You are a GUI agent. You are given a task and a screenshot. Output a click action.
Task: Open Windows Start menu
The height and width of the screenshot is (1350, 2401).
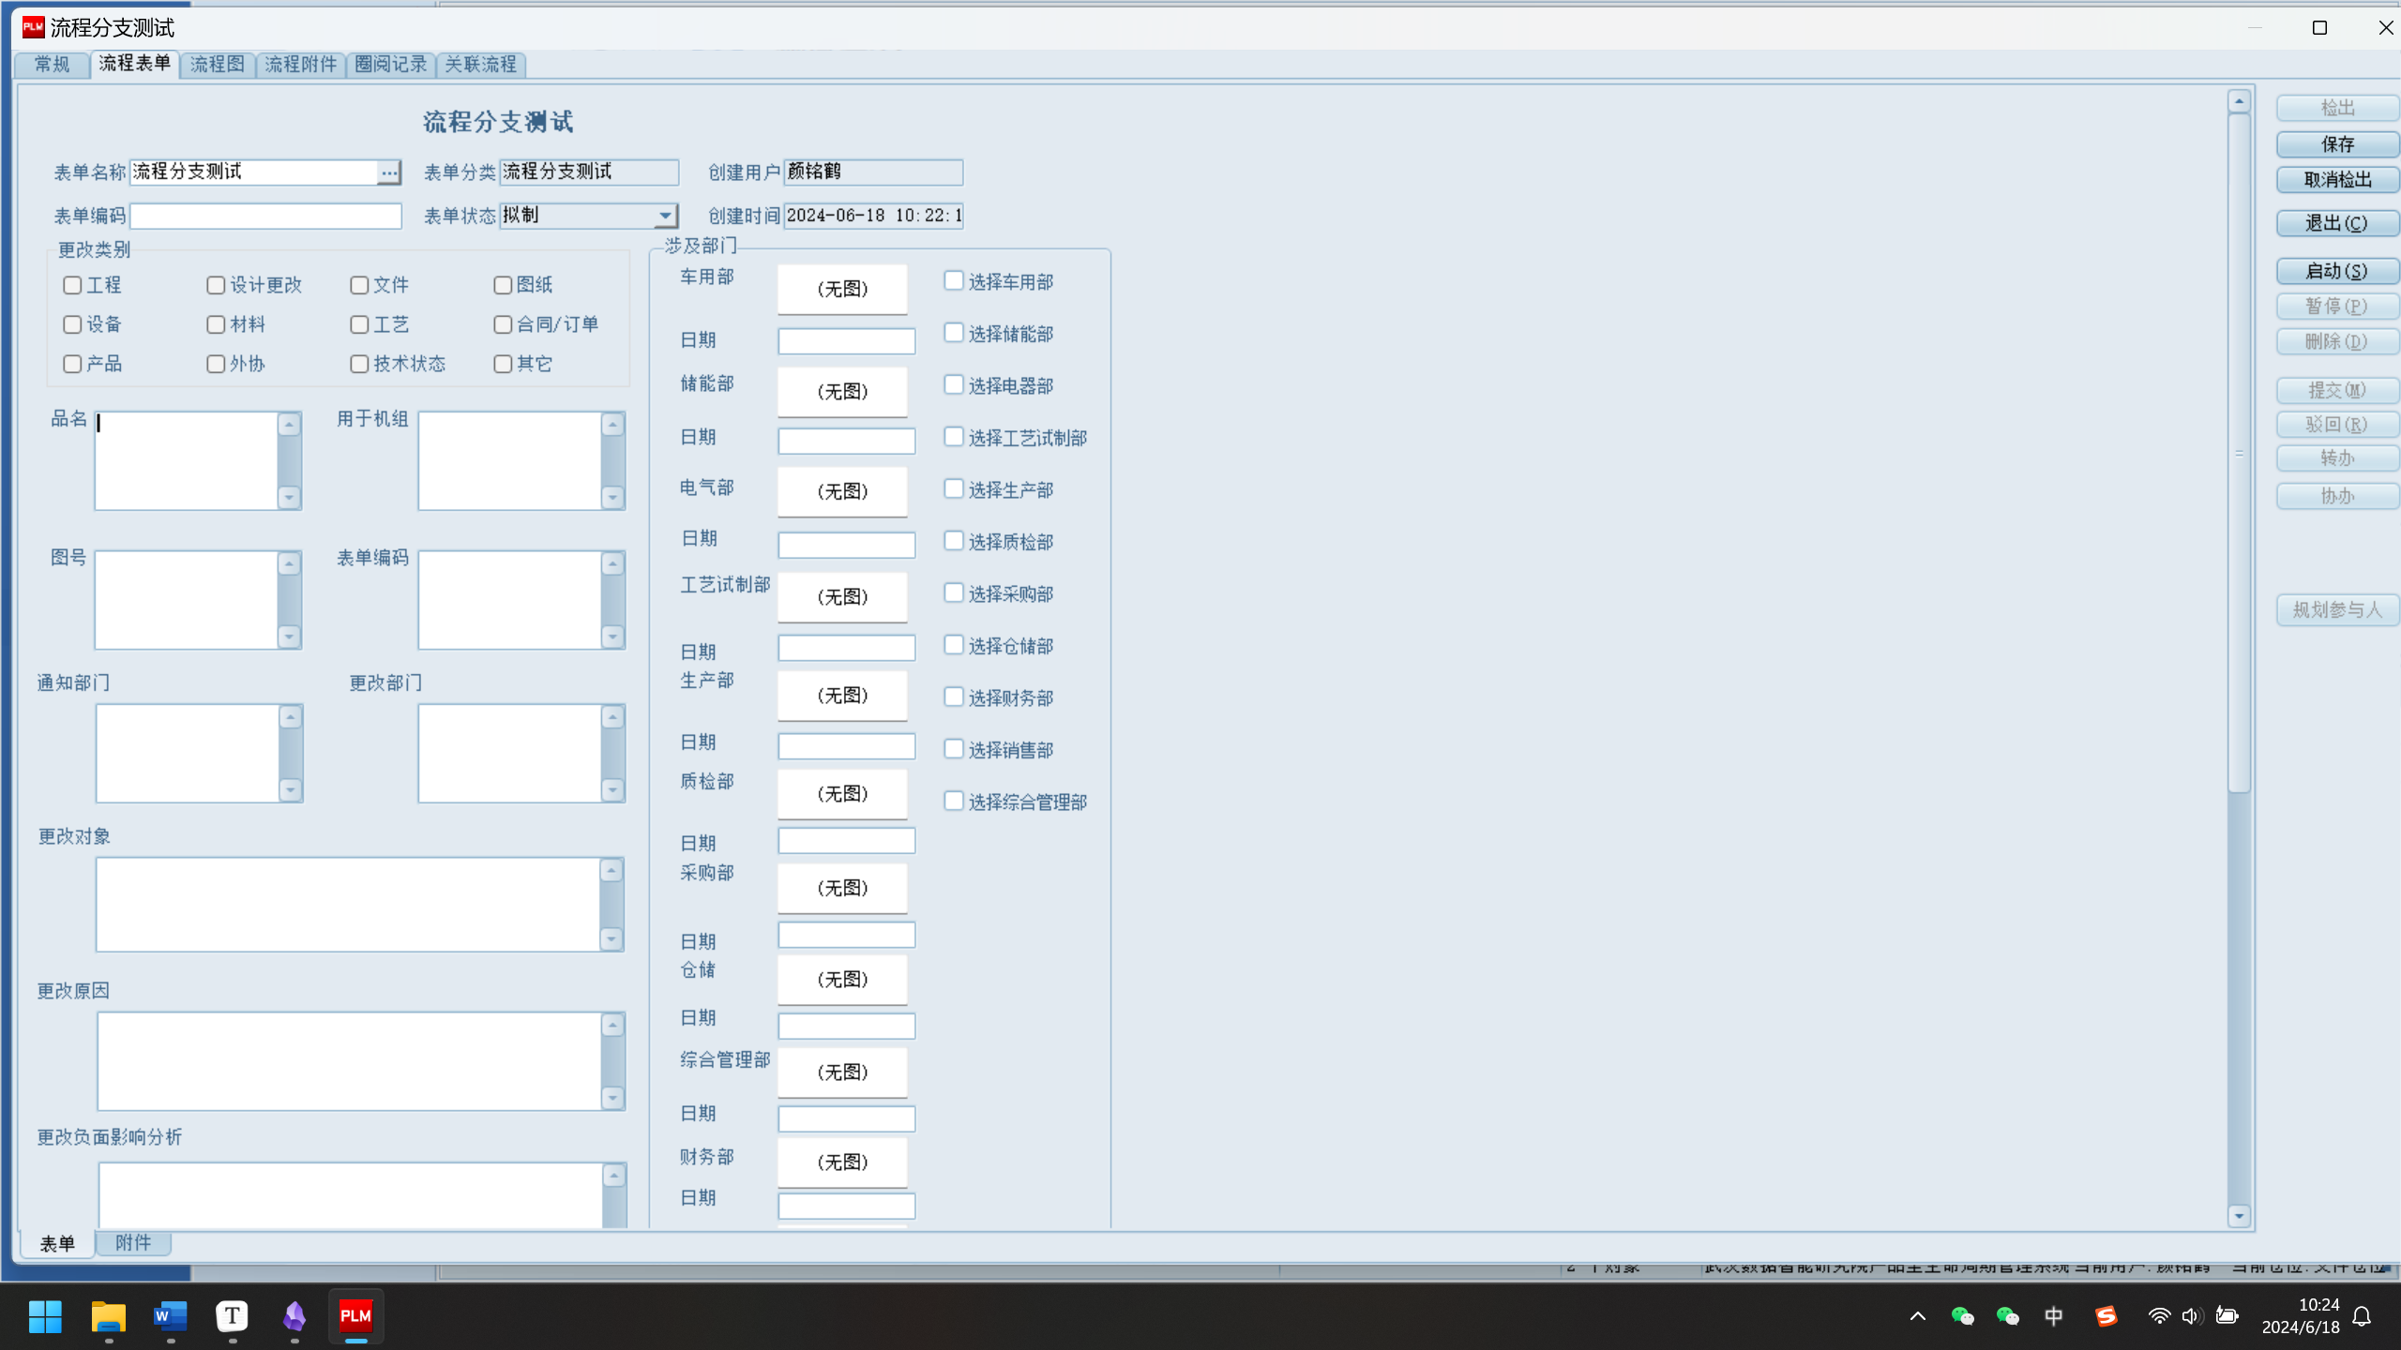pyautogui.click(x=45, y=1316)
